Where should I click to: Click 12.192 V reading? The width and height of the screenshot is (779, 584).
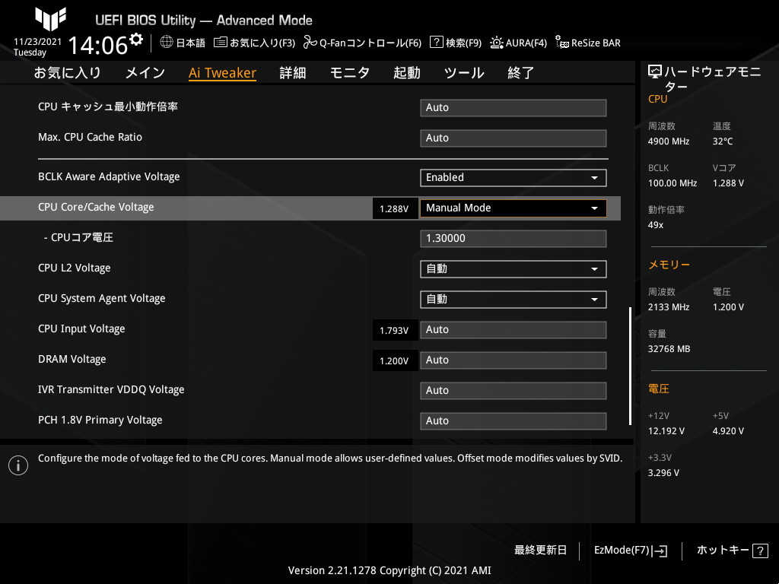tap(666, 431)
